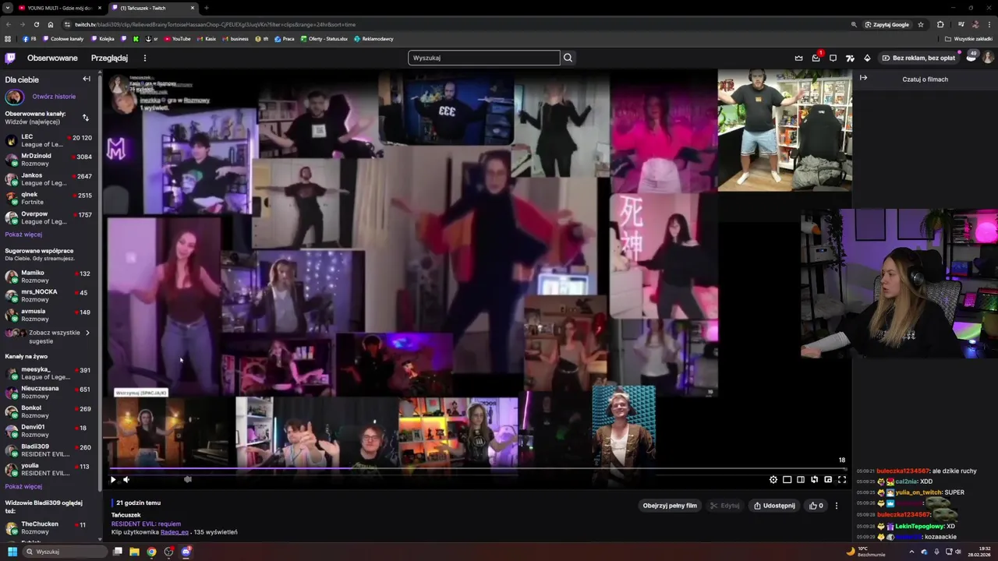The width and height of the screenshot is (998, 561).
Task: Switch to YOUNG MULTI browser tab
Action: 60,8
